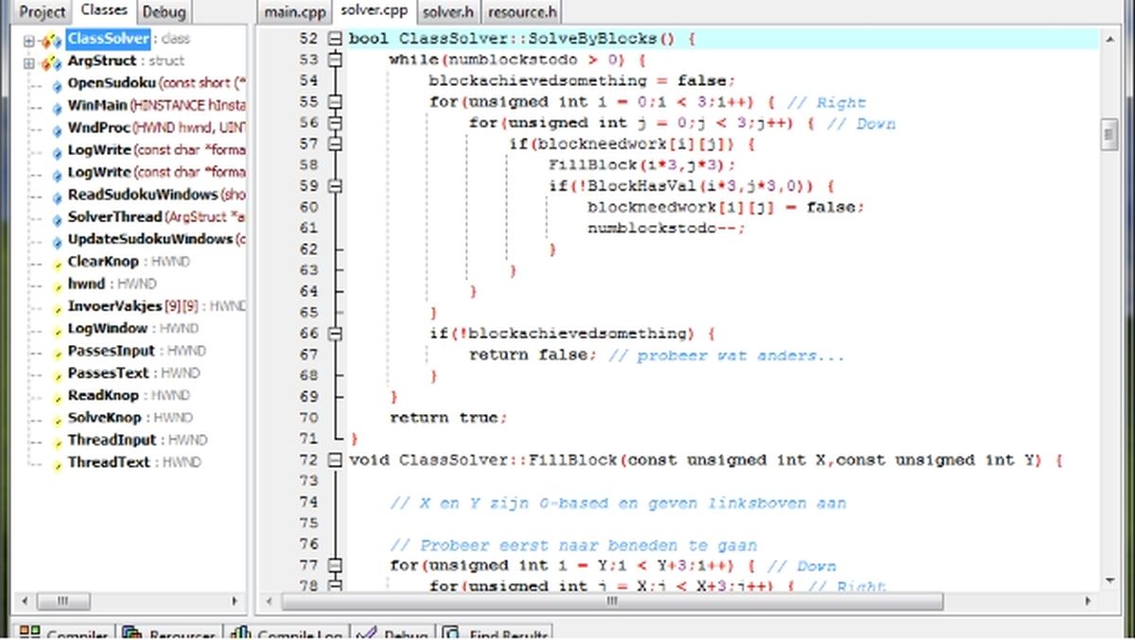This screenshot has width=1135, height=640.
Task: Click the variable icon next to SolveKnop
Action: click(x=55, y=417)
